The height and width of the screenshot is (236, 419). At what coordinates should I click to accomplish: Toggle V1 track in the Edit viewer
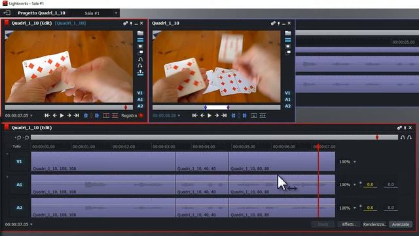[x=140, y=93]
